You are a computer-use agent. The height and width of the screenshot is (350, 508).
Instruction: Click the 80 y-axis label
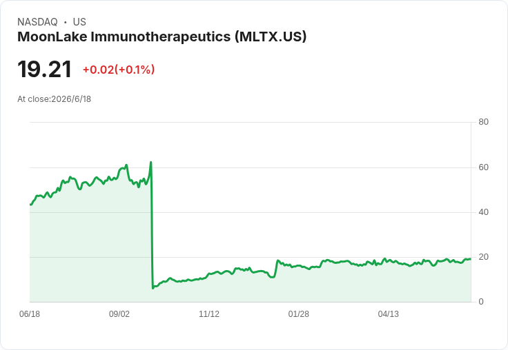coord(483,122)
